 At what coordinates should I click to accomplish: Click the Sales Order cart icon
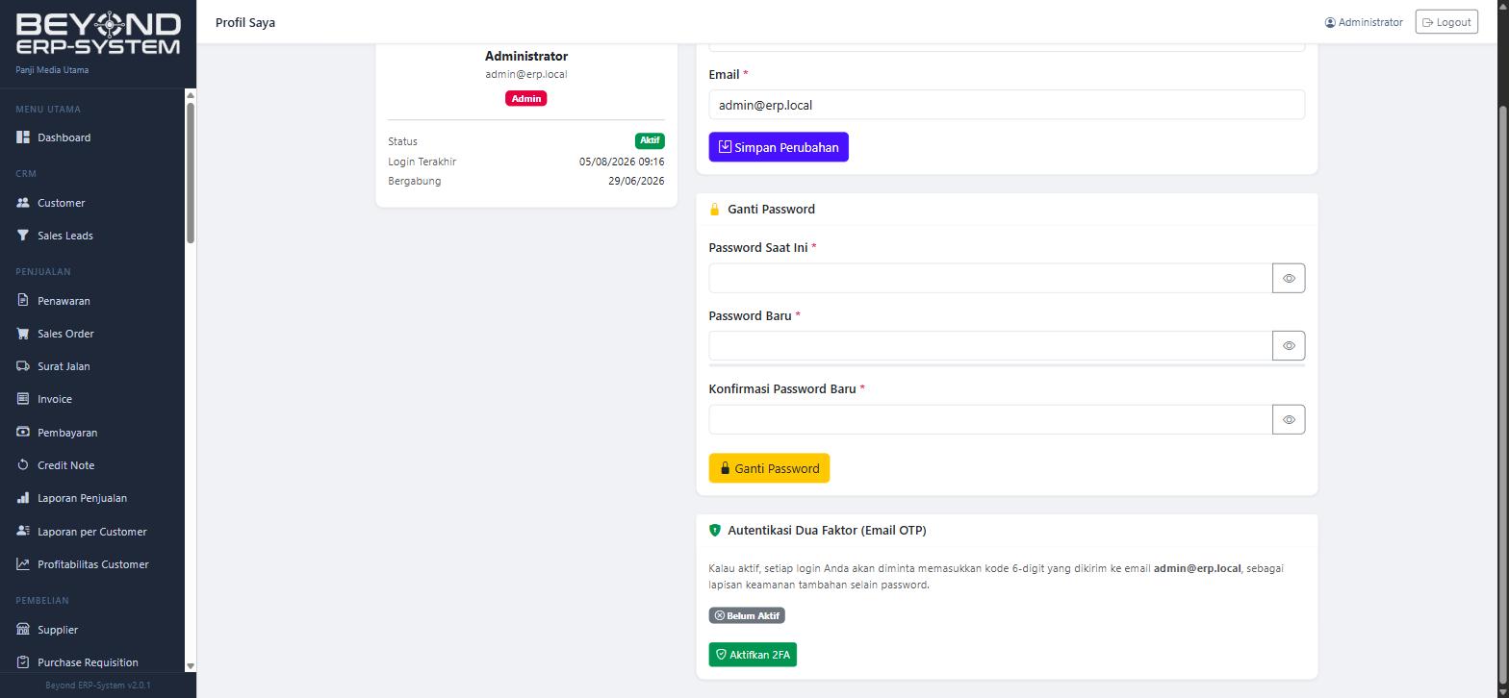(23, 334)
